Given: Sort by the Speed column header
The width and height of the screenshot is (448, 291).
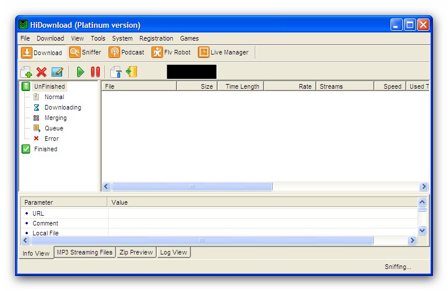Looking at the screenshot, I should 390,86.
